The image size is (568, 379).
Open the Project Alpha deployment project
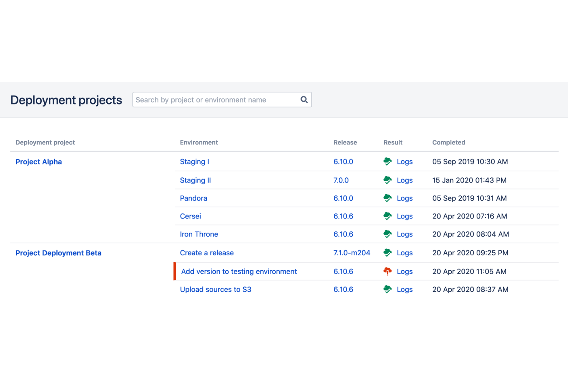pos(38,161)
